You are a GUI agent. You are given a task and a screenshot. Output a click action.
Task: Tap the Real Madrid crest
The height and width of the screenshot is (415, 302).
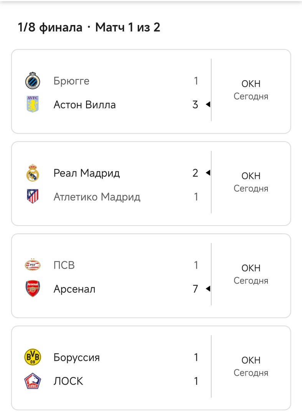pos(33,173)
